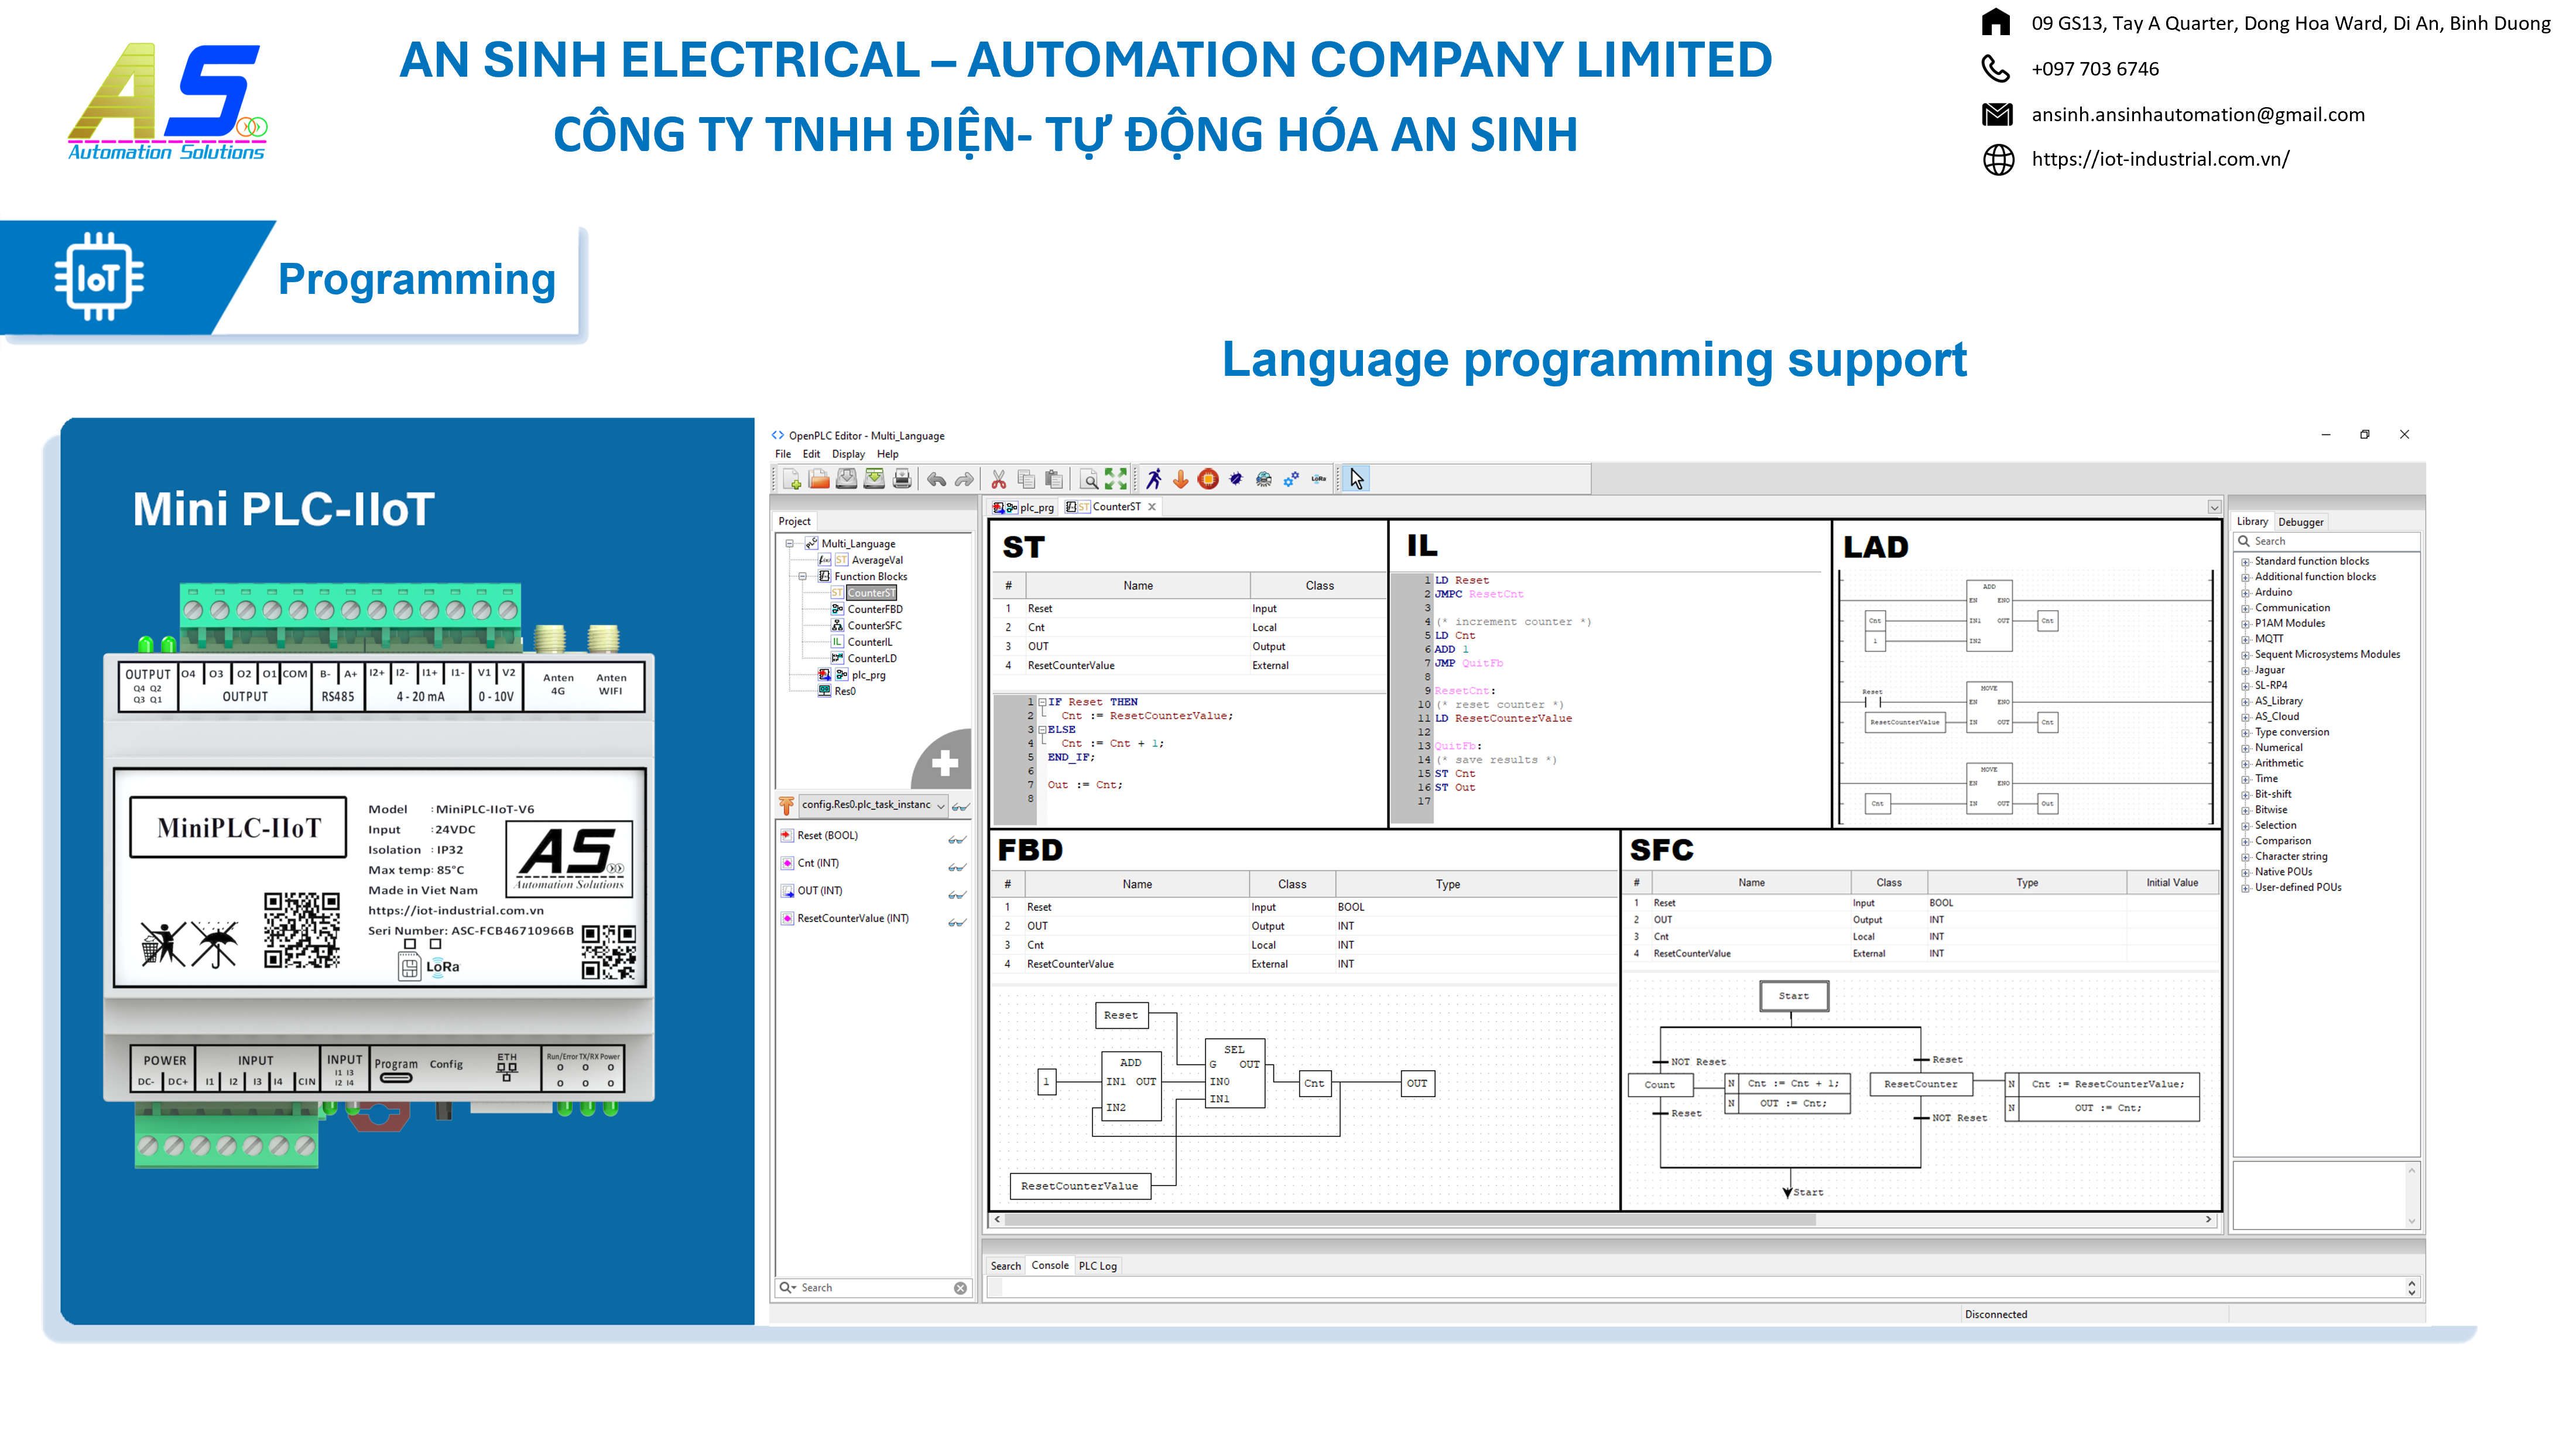2576x1449 pixels.
Task: Click the green fullscreen arrows icon
Action: 1116,479
